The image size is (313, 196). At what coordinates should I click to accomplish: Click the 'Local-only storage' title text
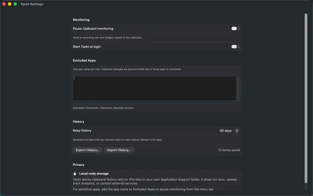click(x=94, y=174)
